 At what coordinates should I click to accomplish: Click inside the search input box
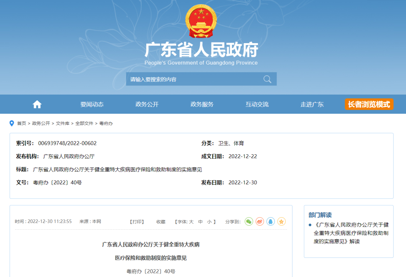pos(188,79)
